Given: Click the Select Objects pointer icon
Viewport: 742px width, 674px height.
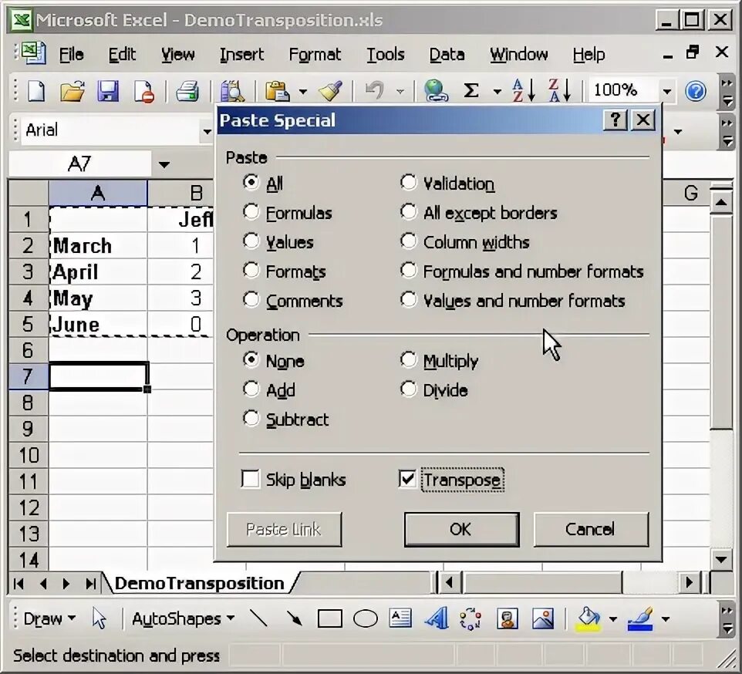Looking at the screenshot, I should [x=99, y=618].
